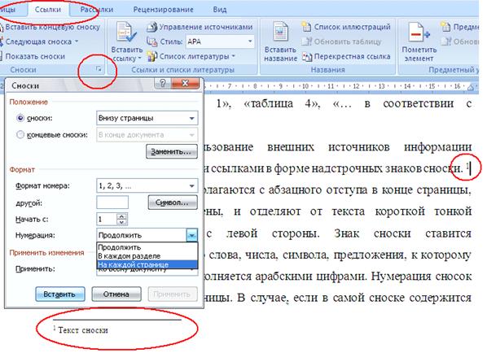Open the Сноски group dialog launcher

(x=99, y=69)
